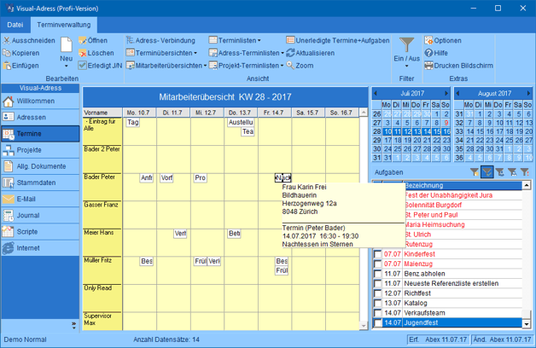Viewport: 536px width, 348px height.
Task: Check the Richtfest task checkbox
Action: click(x=378, y=293)
